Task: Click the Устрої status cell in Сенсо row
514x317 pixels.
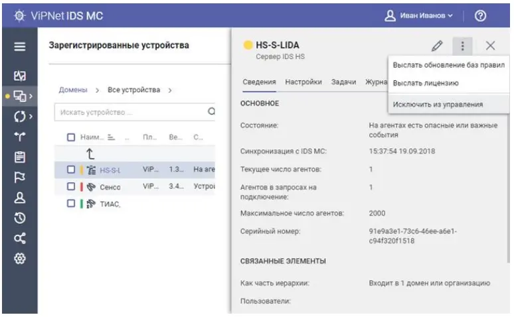Action: pyautogui.click(x=204, y=186)
